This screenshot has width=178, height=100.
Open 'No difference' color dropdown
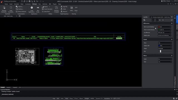tap(164, 32)
